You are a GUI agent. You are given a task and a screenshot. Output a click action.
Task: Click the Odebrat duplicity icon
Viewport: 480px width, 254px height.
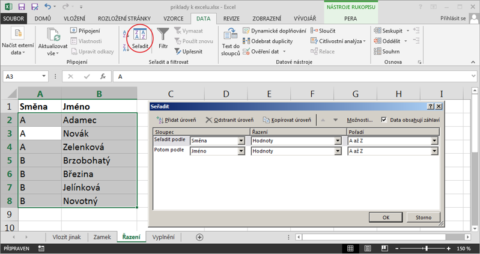(246, 41)
